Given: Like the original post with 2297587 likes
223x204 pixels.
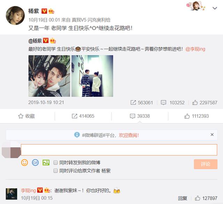Looking at the screenshot, I should (205, 103).
